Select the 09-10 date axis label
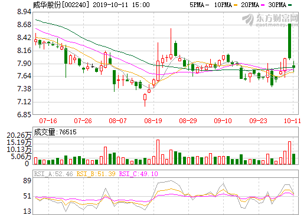The height and width of the screenshot is (215, 307). 223,121
